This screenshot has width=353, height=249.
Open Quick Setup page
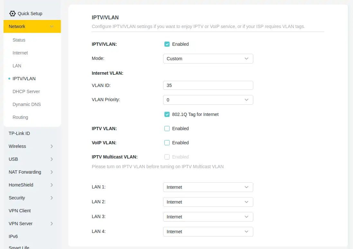click(x=30, y=14)
